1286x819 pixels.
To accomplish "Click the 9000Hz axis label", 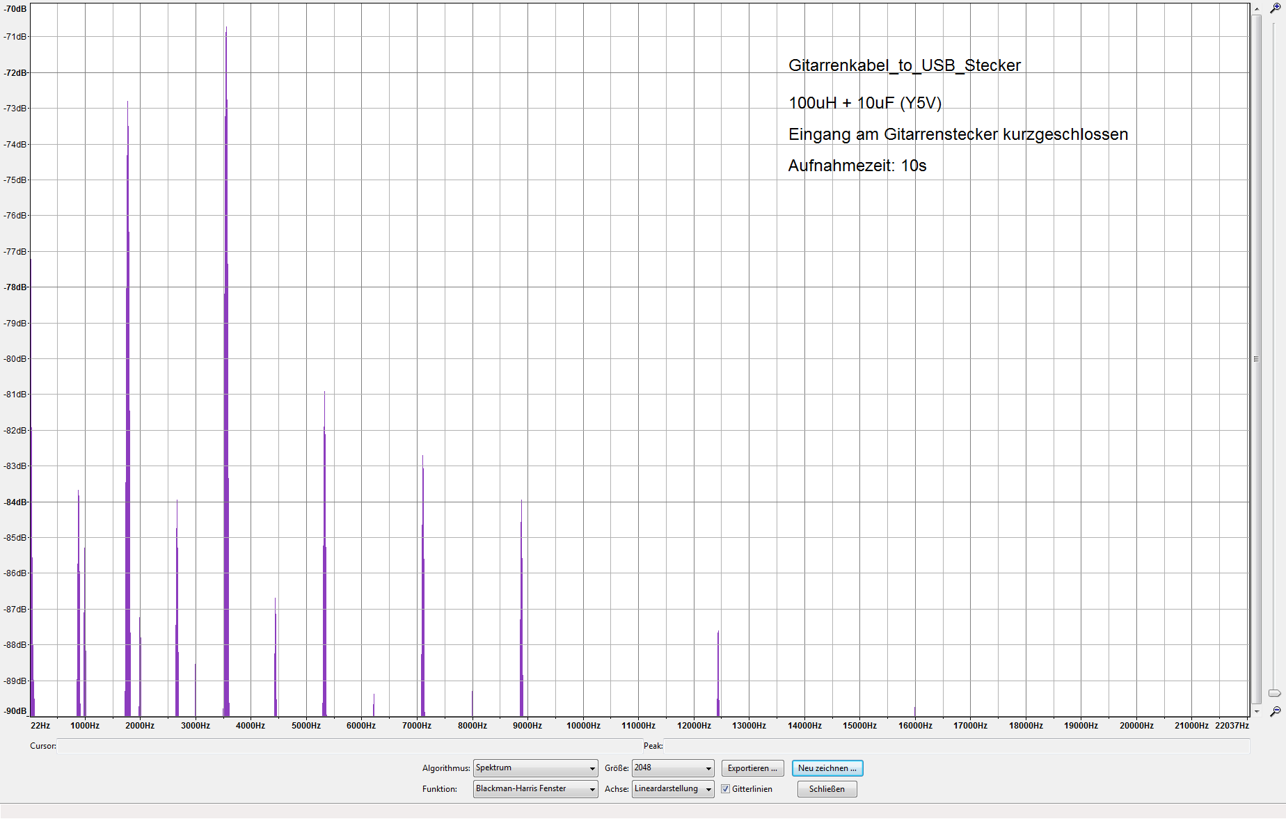I will pyautogui.click(x=527, y=726).
